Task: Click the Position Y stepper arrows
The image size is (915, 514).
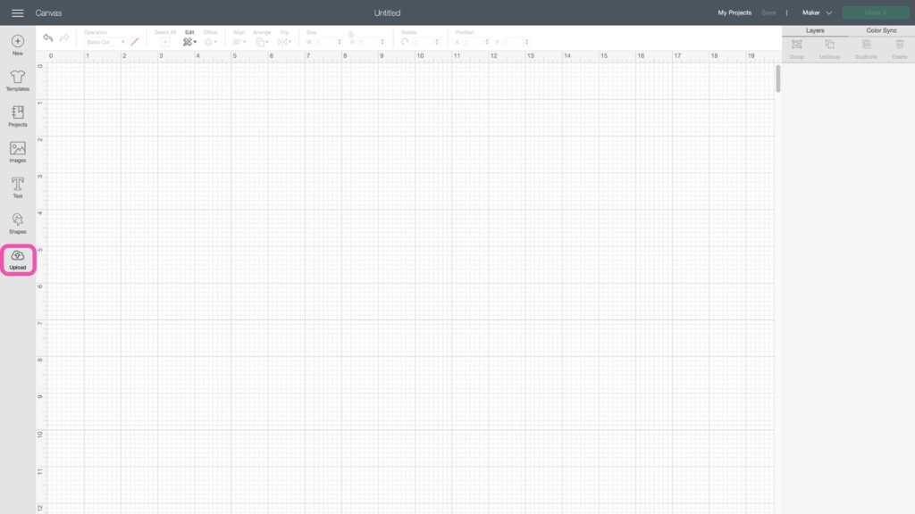Action: 526,42
